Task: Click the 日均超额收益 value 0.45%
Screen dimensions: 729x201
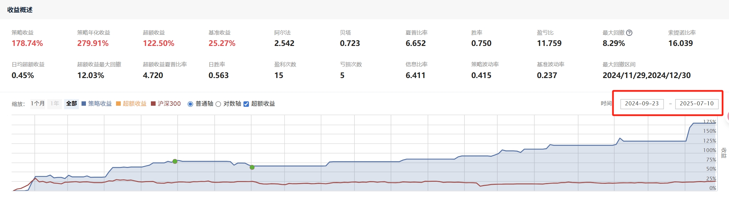Action: pos(23,75)
